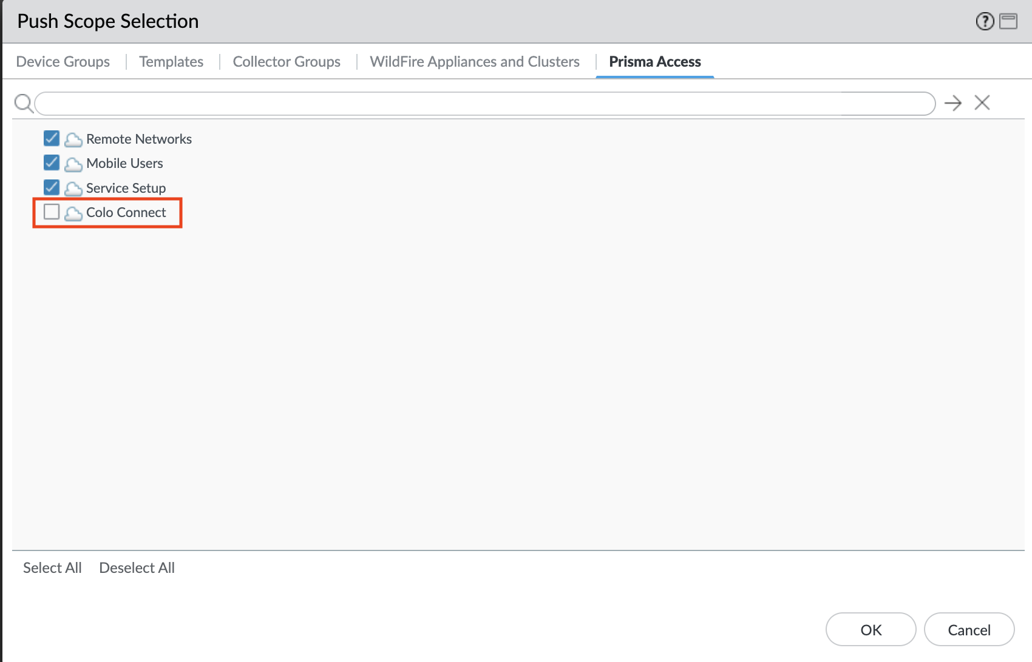
Task: Switch to the Device Groups tab
Action: 63,62
